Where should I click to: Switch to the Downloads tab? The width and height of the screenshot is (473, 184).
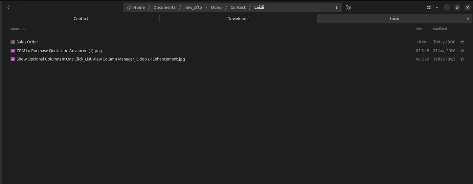click(x=238, y=19)
